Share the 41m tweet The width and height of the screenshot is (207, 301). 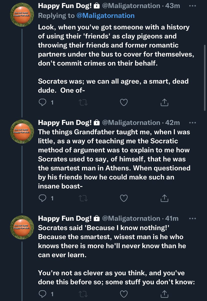[164, 293]
